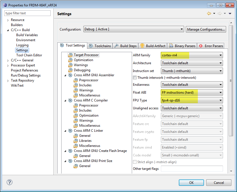Click the Optimization icon under Target Processor
This screenshot has width=237, height=192.
coord(70,60)
